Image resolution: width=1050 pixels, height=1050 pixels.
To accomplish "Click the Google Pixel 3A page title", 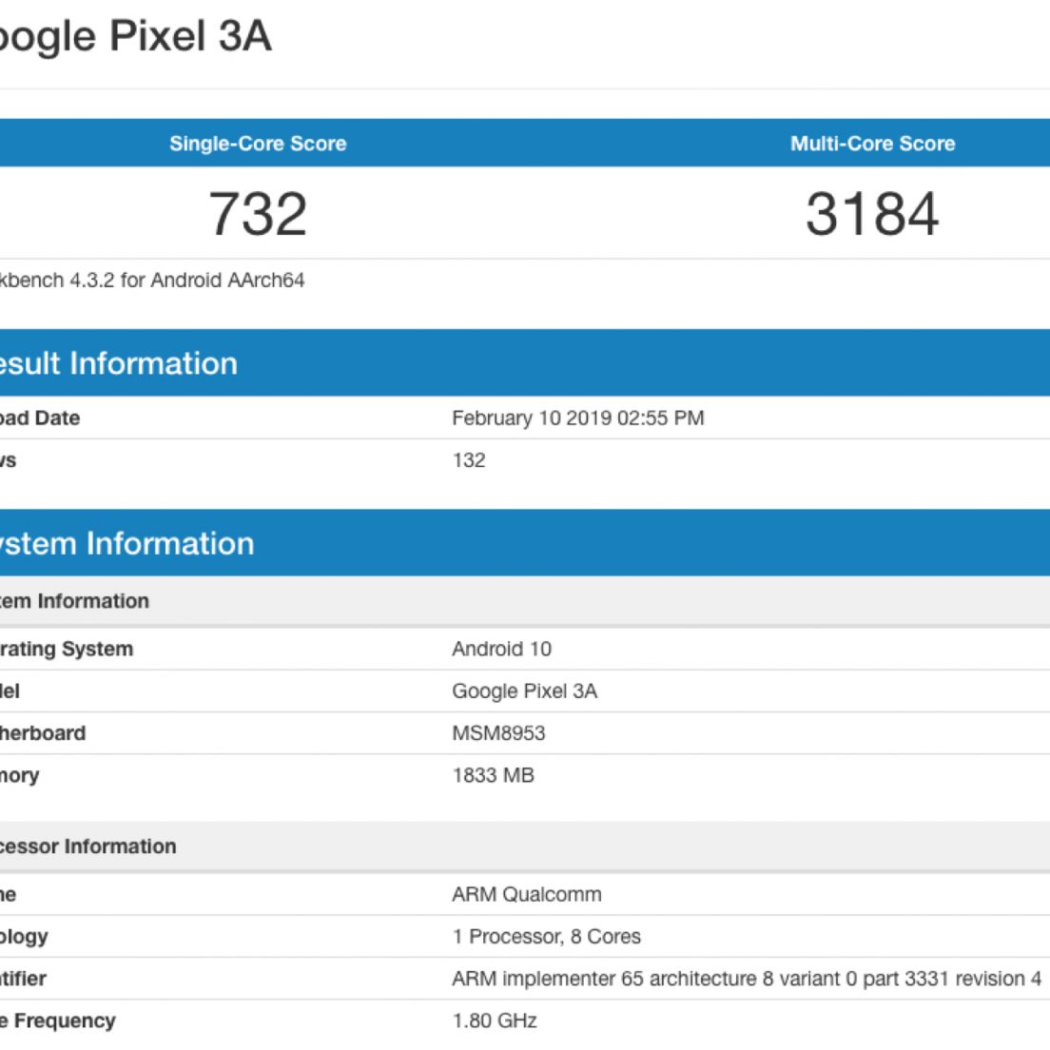I will pos(133,36).
